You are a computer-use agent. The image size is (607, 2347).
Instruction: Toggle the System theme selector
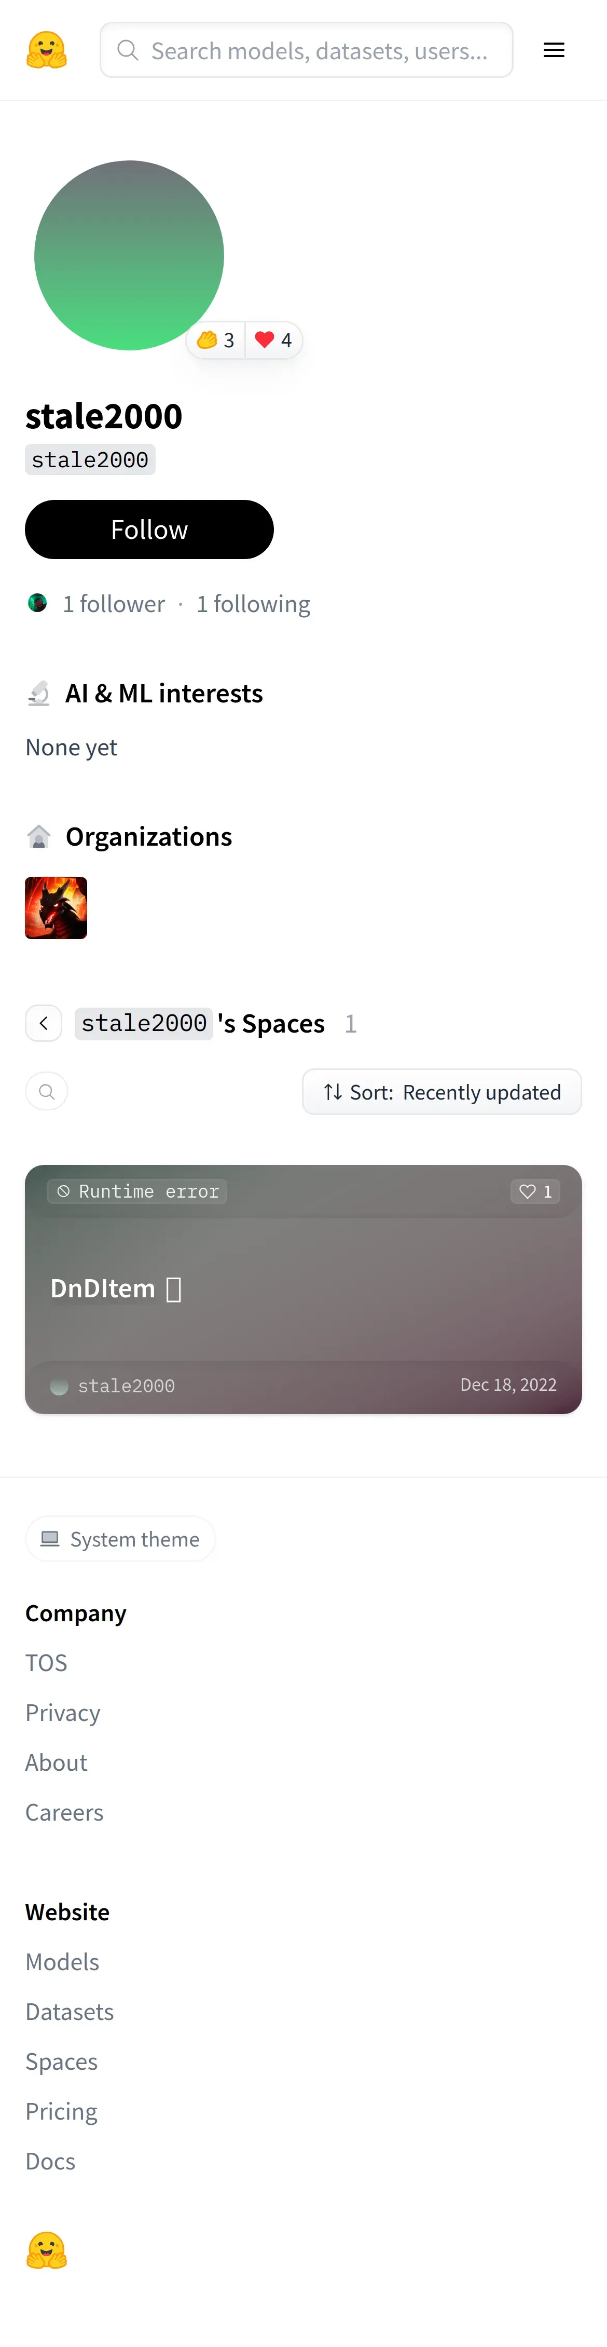pos(120,1539)
